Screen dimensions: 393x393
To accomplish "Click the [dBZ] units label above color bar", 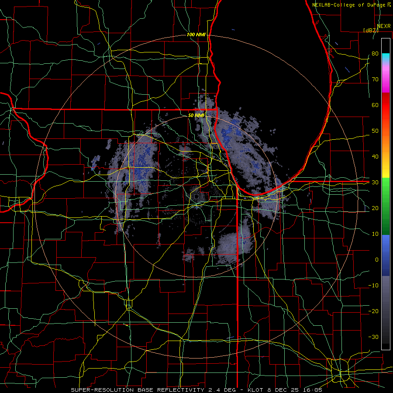I will tap(371, 30).
